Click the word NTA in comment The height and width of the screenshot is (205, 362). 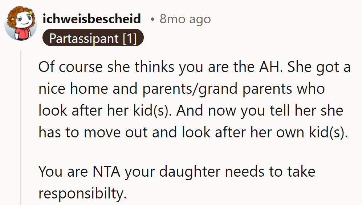(x=106, y=172)
